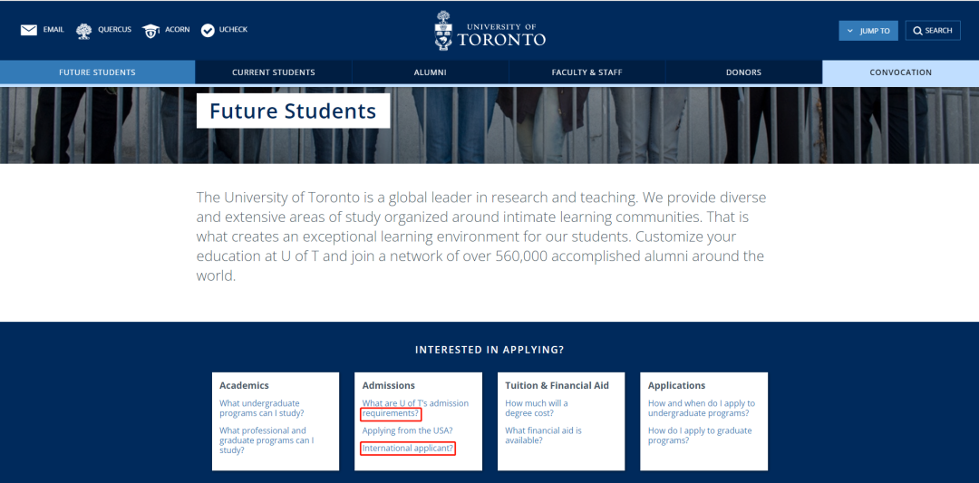Click 'International applicant?' link
This screenshot has height=483, width=979.
408,448
